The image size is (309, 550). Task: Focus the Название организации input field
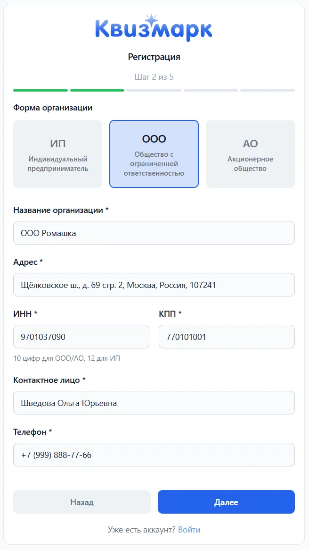(x=154, y=233)
